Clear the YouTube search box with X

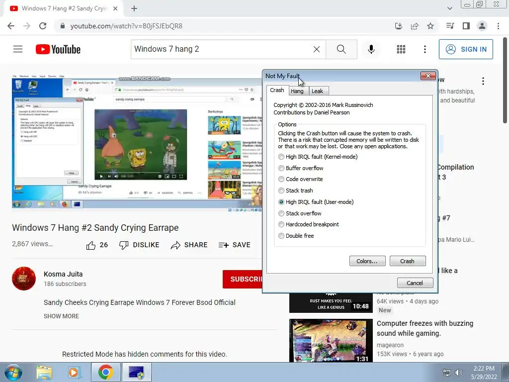pos(317,49)
